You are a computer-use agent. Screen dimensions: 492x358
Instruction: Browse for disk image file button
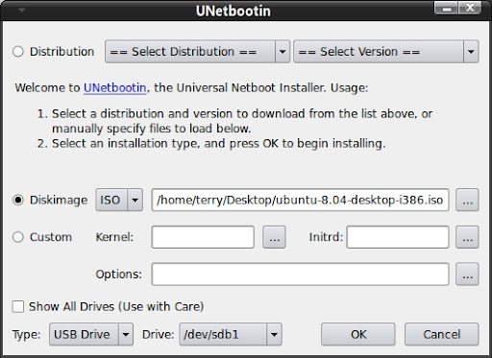pyautogui.click(x=467, y=200)
